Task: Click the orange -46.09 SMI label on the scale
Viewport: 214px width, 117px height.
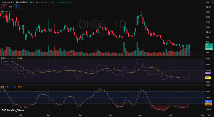Action: pos(208,104)
